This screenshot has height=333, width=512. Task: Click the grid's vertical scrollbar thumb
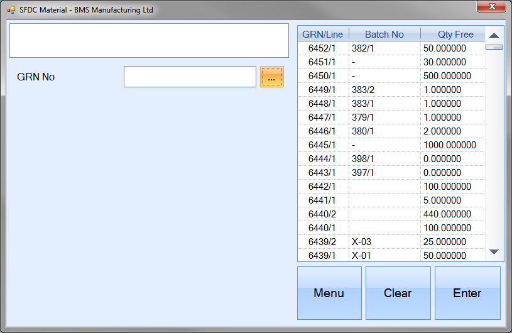point(494,47)
